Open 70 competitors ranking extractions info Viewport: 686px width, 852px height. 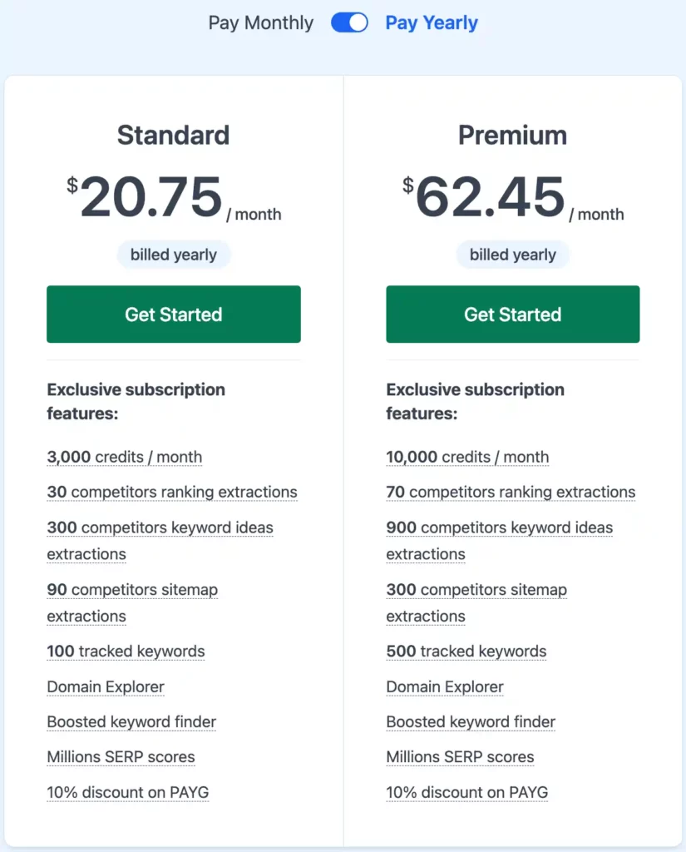click(x=511, y=492)
